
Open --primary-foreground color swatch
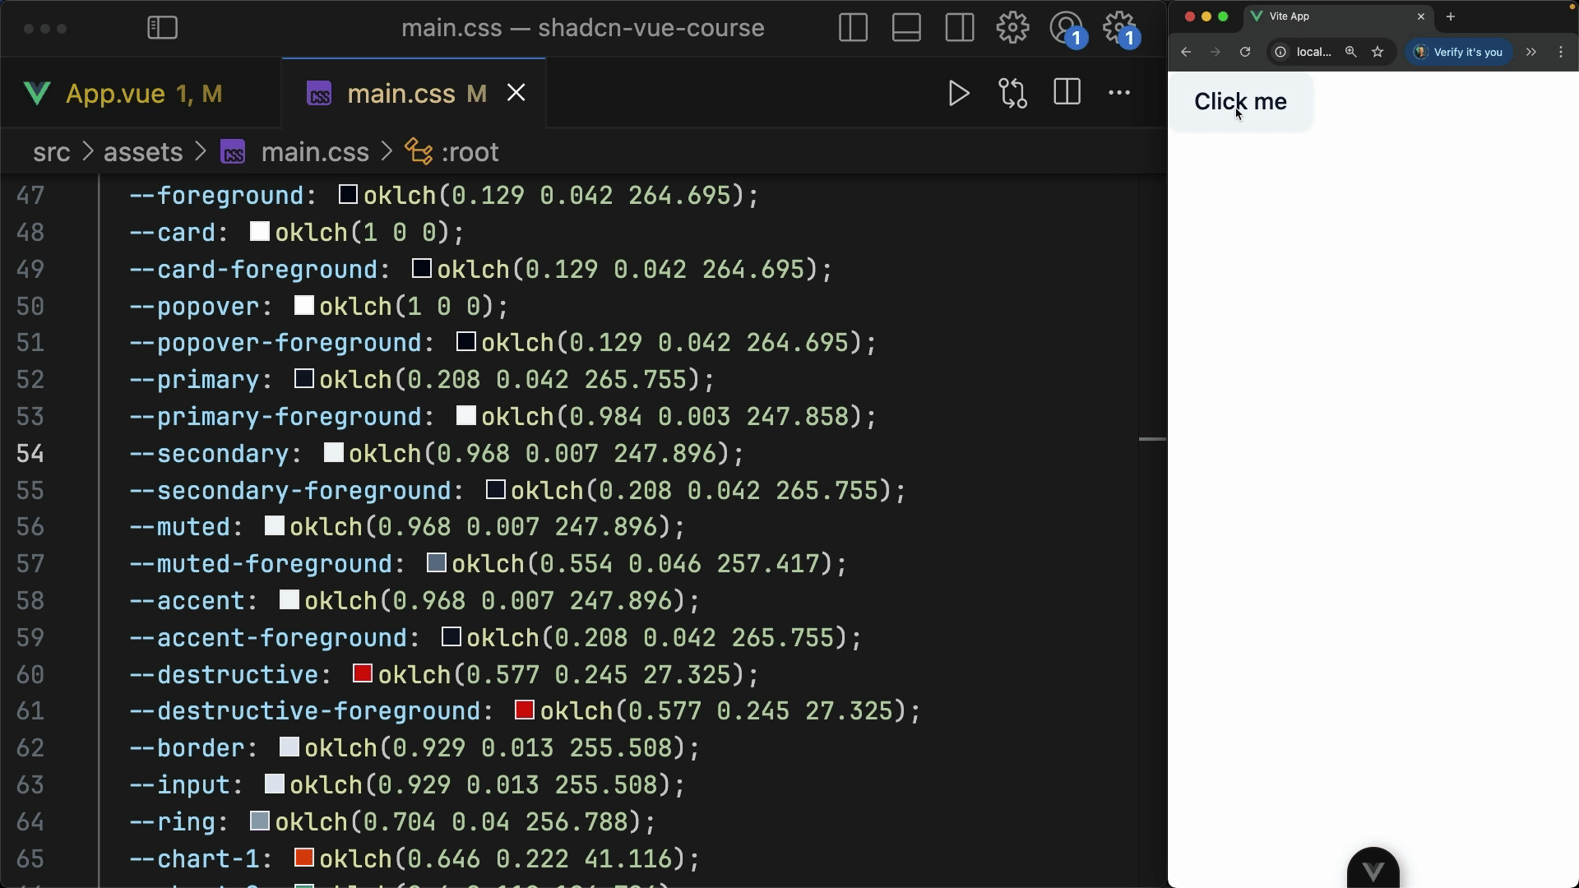click(x=465, y=416)
